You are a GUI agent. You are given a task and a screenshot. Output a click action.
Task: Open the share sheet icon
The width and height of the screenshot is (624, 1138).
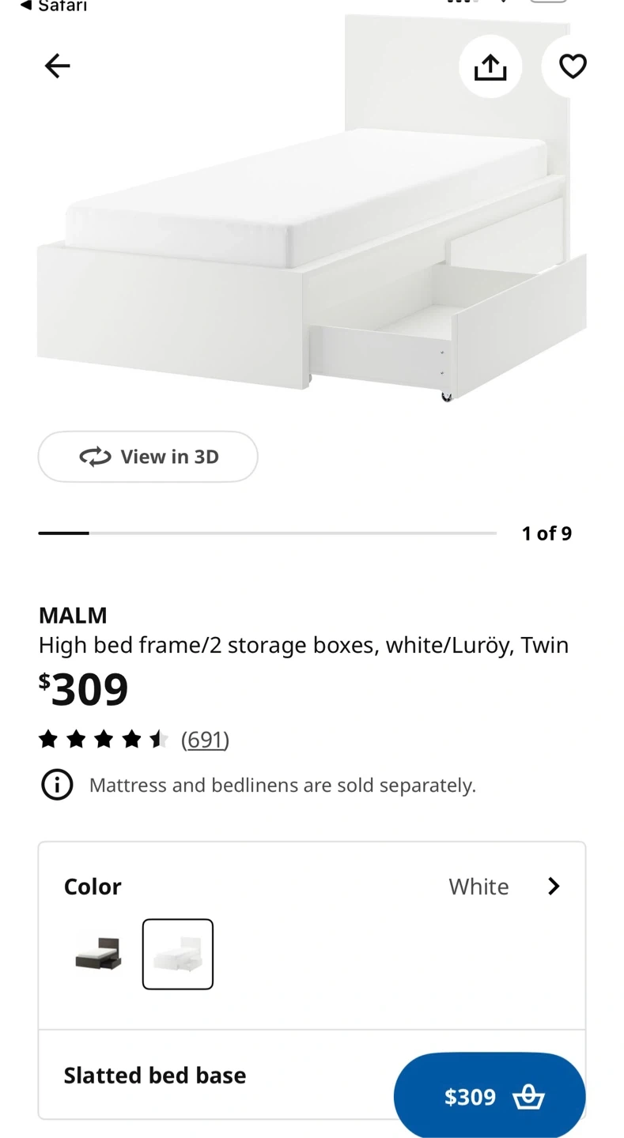point(490,66)
